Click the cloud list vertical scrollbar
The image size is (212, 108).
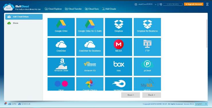[207, 34]
